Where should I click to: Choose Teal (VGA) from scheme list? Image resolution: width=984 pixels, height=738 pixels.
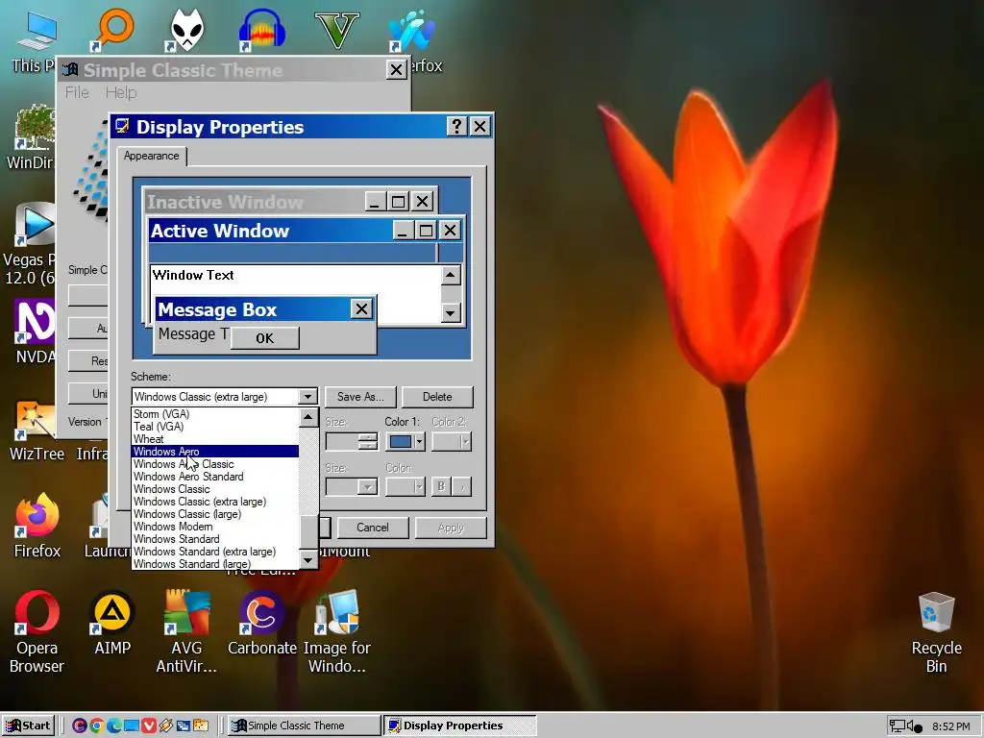pos(215,427)
